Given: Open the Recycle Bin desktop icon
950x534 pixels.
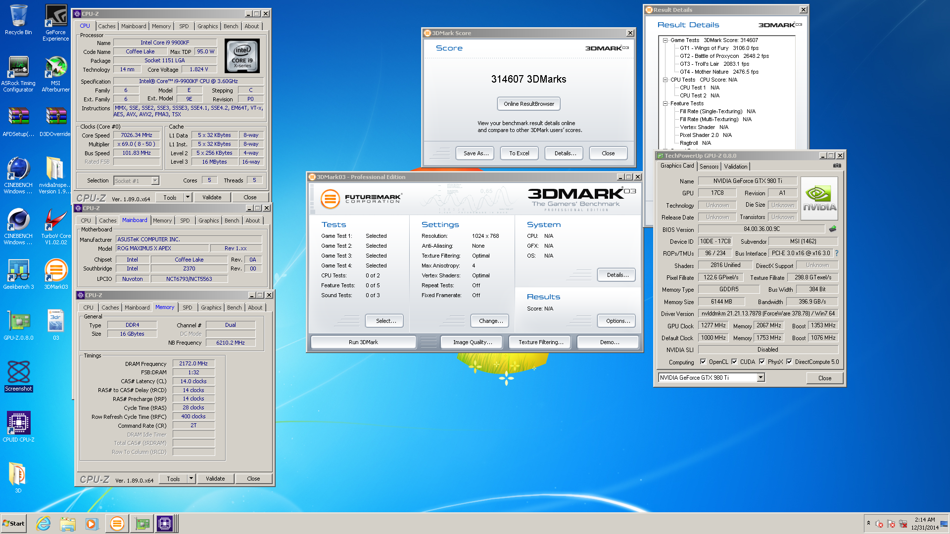Looking at the screenshot, I should coord(18,20).
